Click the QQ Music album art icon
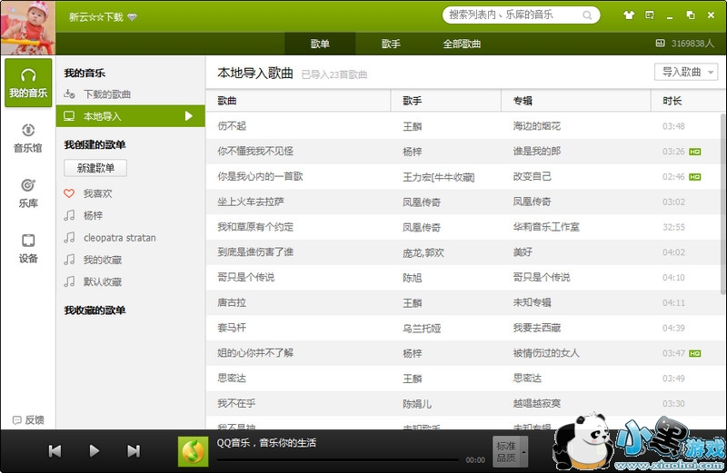727x473 pixels. pos(194,451)
